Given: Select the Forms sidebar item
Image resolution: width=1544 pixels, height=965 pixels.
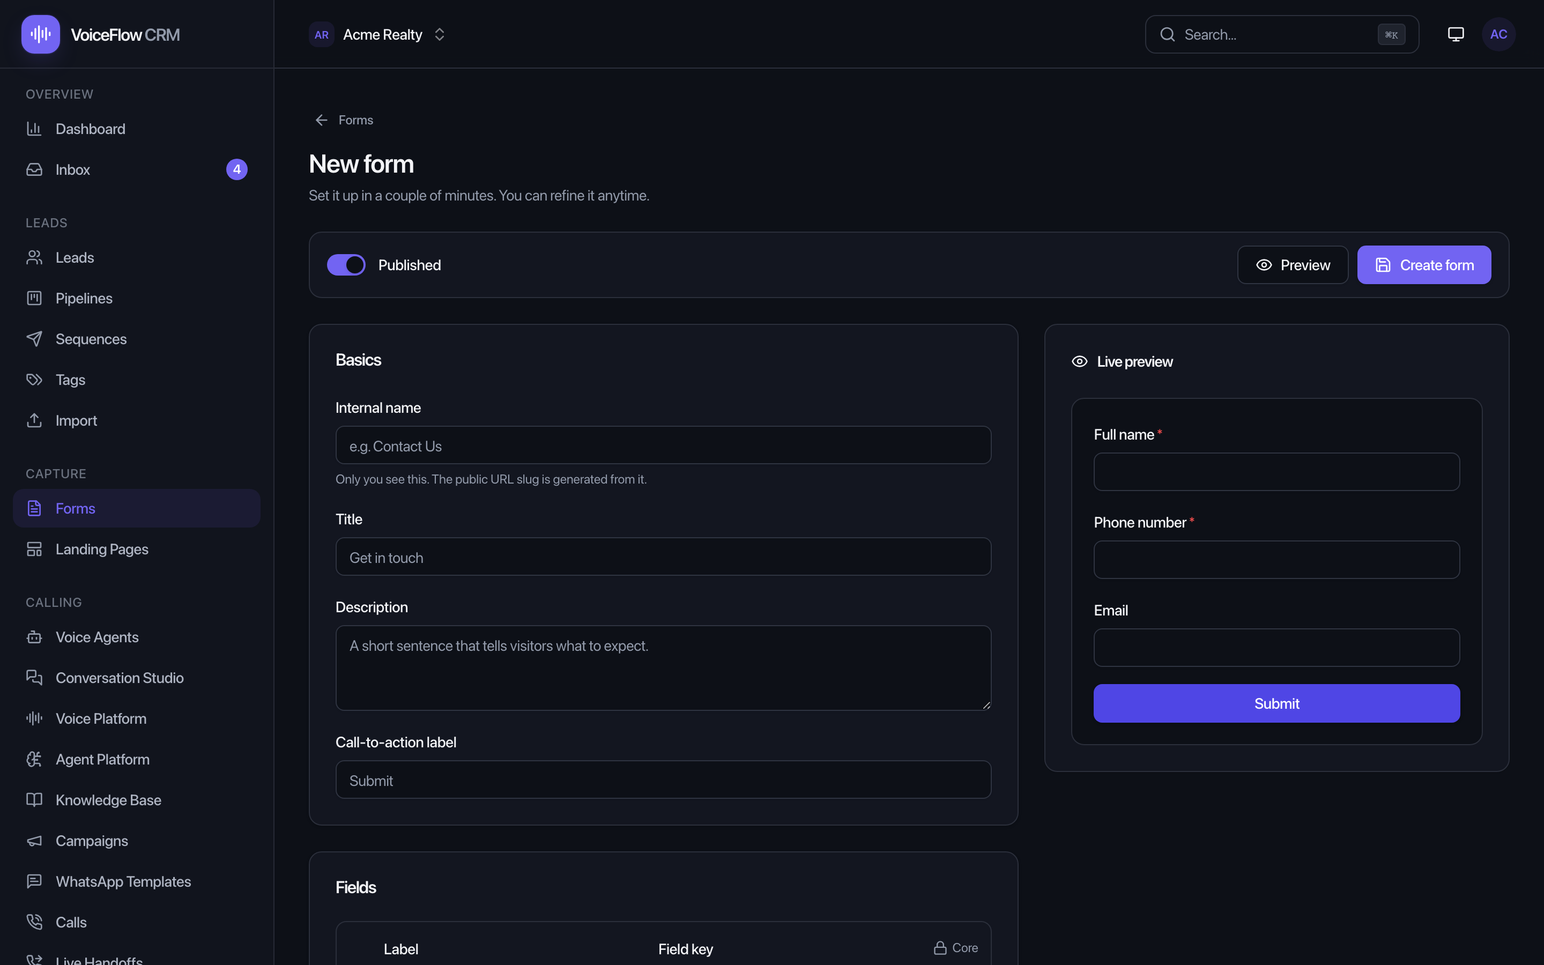Looking at the screenshot, I should point(137,509).
